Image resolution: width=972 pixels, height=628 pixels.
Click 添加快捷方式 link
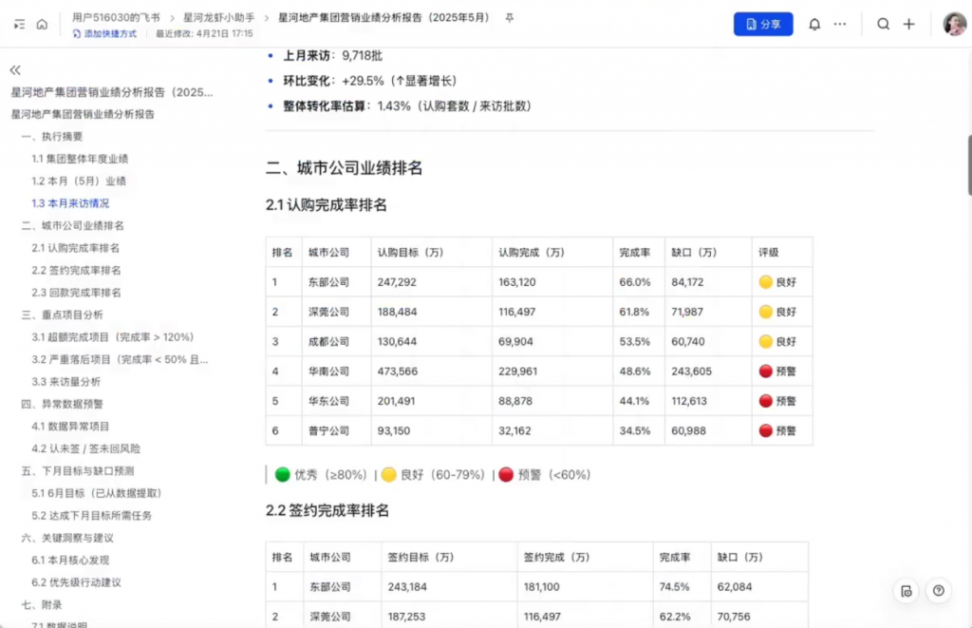click(104, 33)
